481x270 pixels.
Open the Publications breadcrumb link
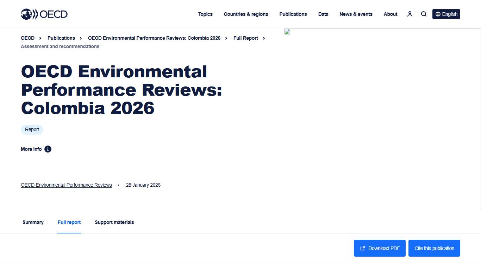(61, 38)
